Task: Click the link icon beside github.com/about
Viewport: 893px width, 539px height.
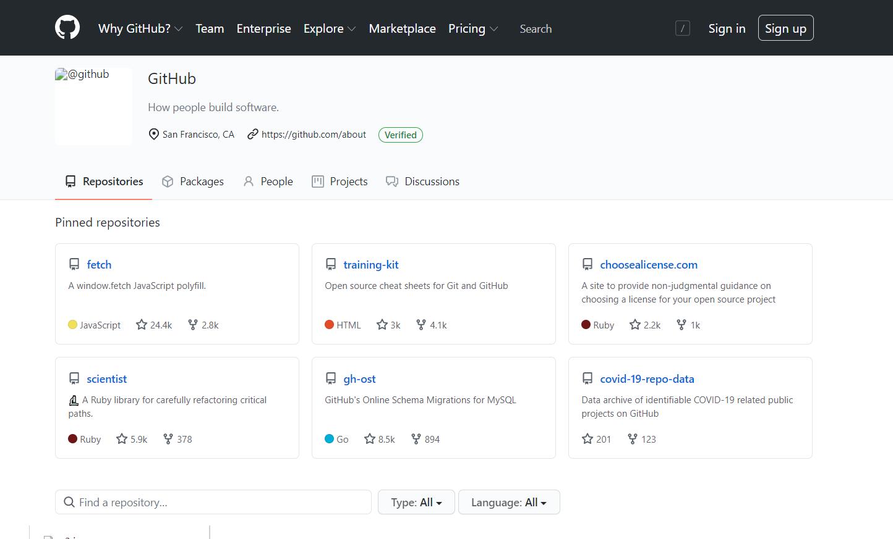Action: (x=252, y=135)
